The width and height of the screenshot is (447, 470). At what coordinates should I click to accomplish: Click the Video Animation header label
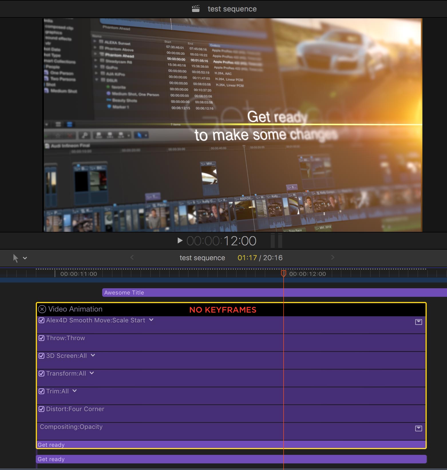[x=75, y=309]
